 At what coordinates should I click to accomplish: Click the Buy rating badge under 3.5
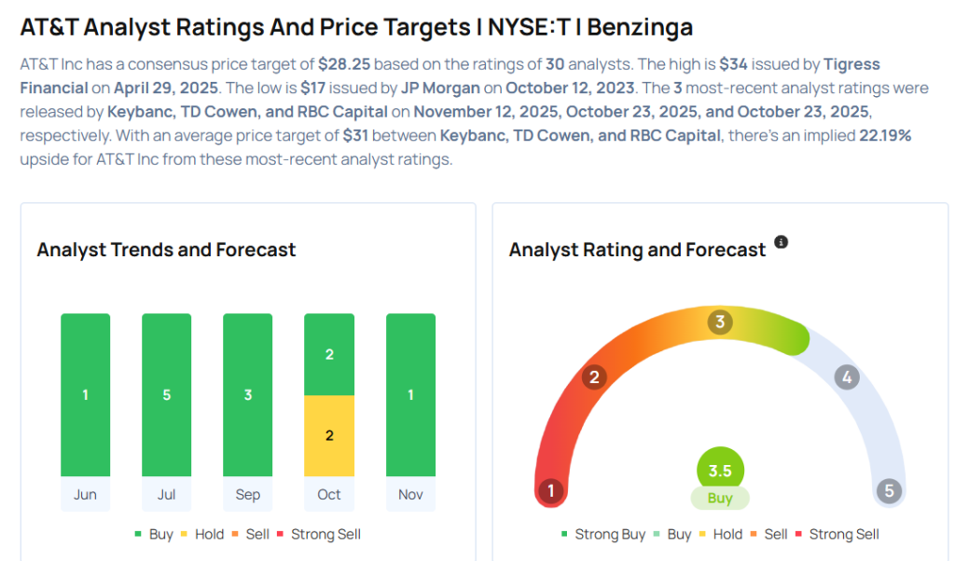click(x=720, y=499)
